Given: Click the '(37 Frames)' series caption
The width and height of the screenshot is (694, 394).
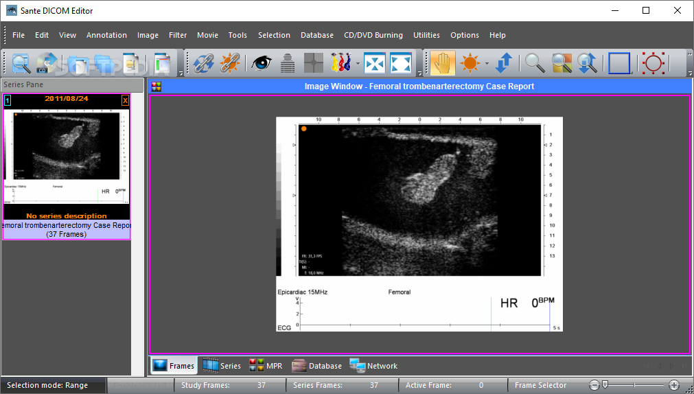Looking at the screenshot, I should 67,234.
